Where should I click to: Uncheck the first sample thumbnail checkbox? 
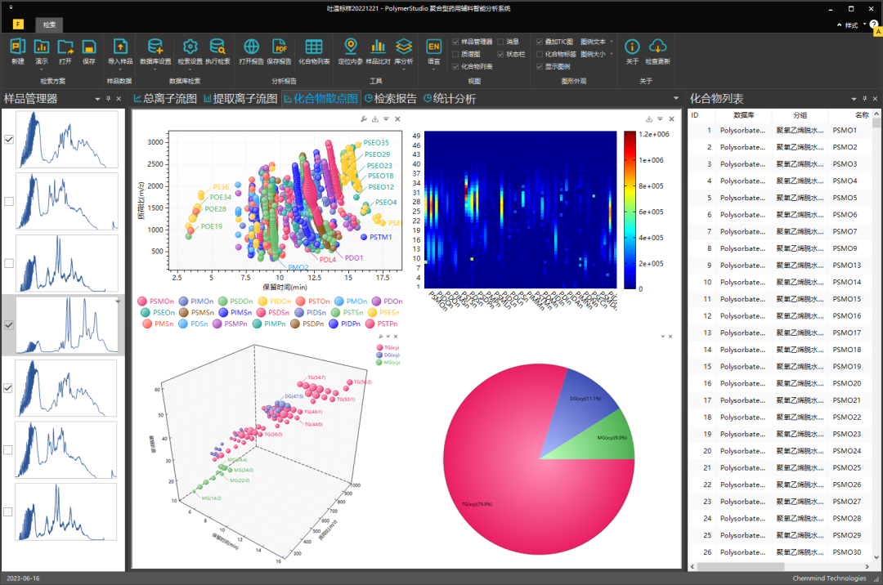9,140
